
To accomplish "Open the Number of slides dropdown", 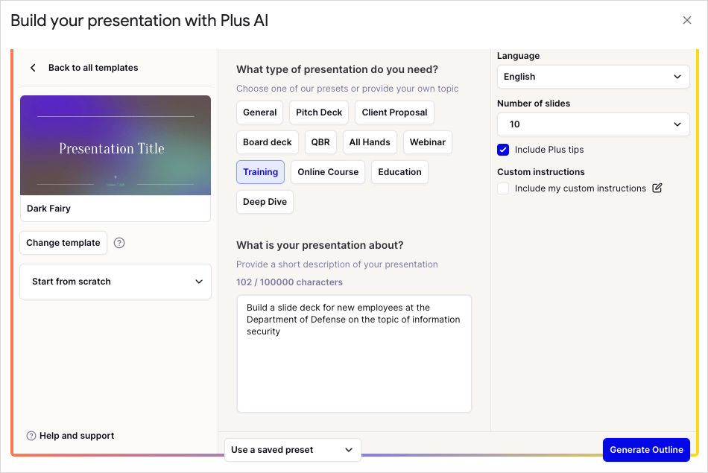I will 593,124.
